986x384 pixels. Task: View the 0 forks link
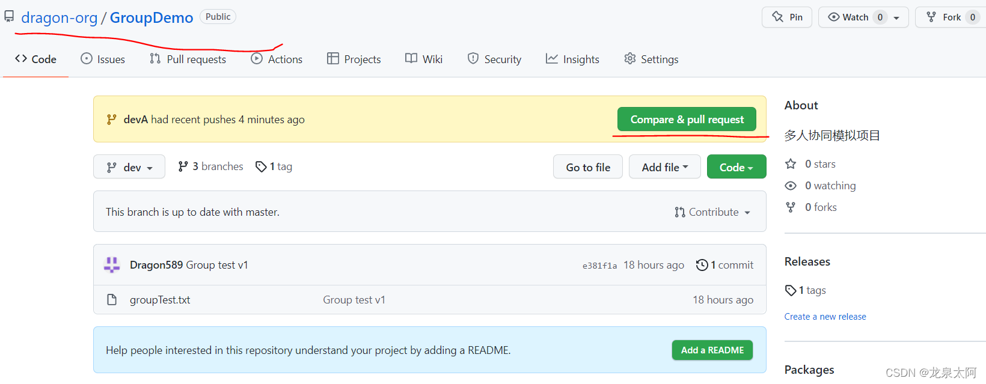pos(821,207)
